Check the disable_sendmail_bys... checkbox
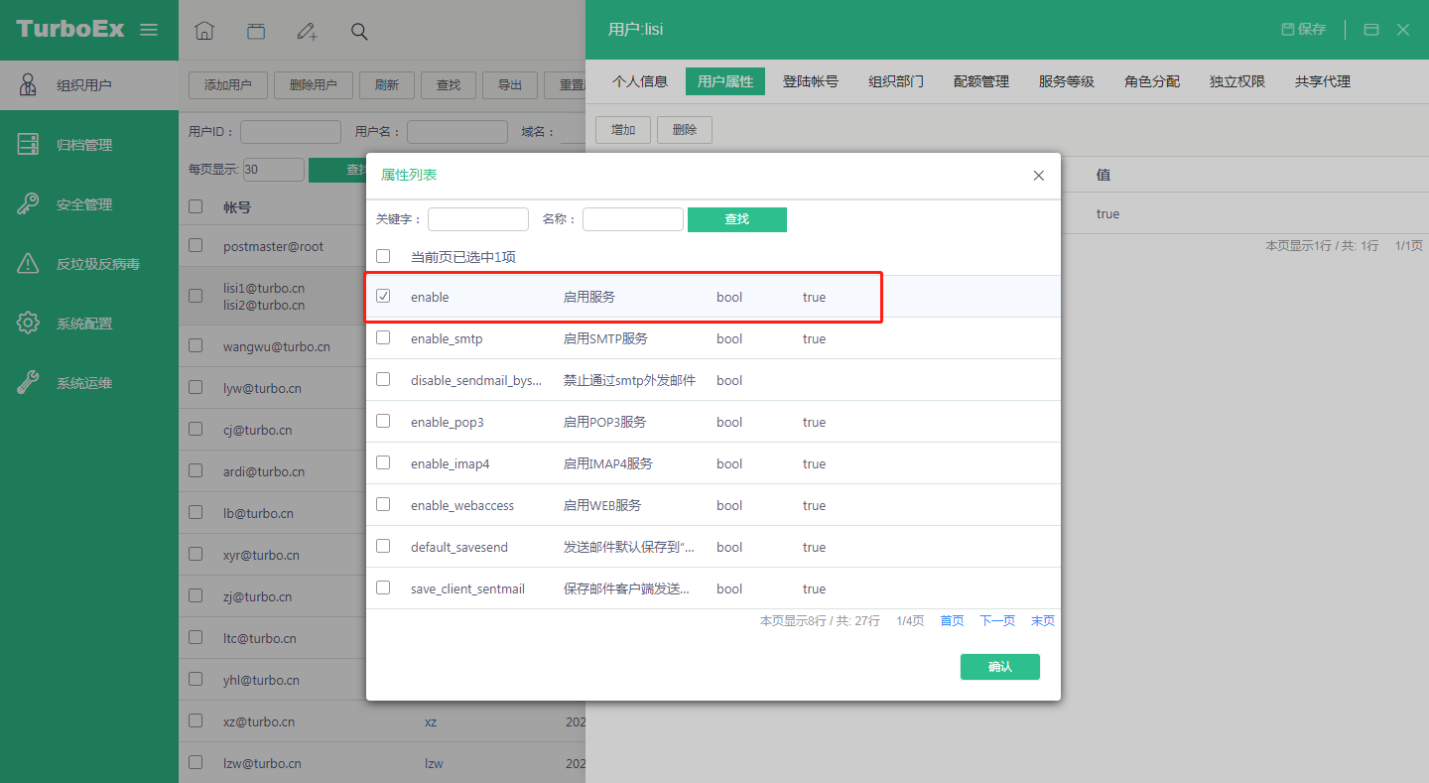The height and width of the screenshot is (783, 1429). point(383,379)
